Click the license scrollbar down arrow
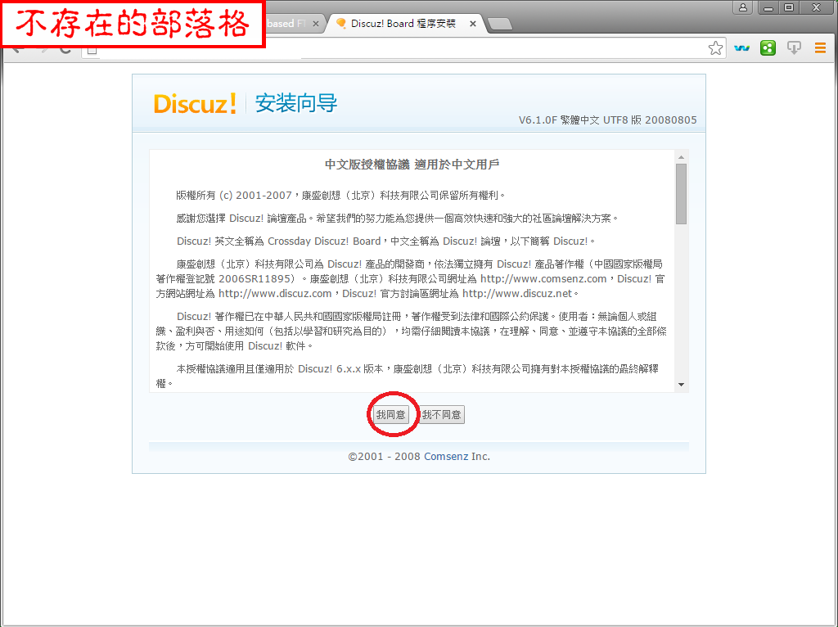The height and width of the screenshot is (627, 838). click(681, 385)
